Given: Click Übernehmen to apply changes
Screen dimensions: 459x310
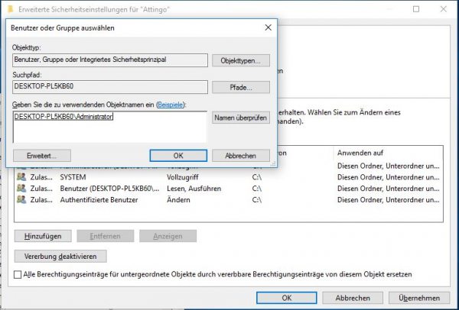Looking at the screenshot, I should [x=418, y=297].
